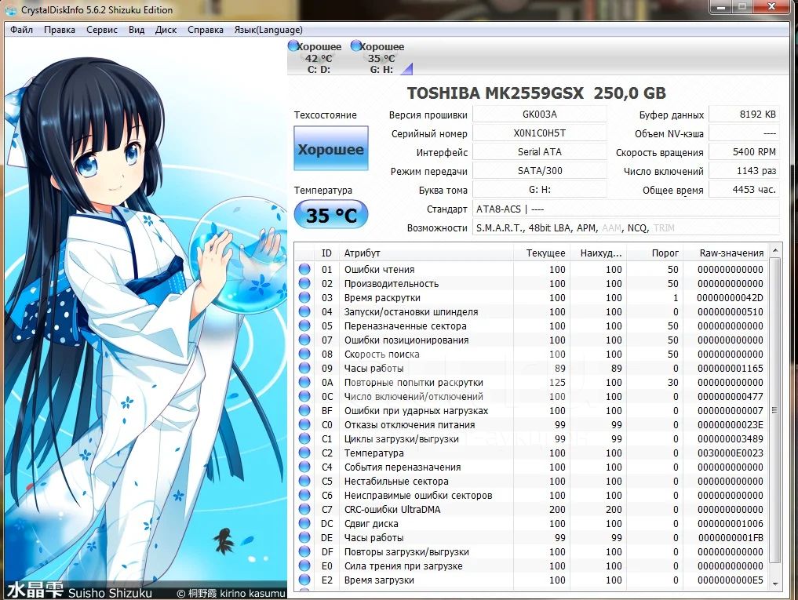Click the status orb for Циклы загрузки/выгрузки
Screen dimensions: 798x600
point(304,438)
